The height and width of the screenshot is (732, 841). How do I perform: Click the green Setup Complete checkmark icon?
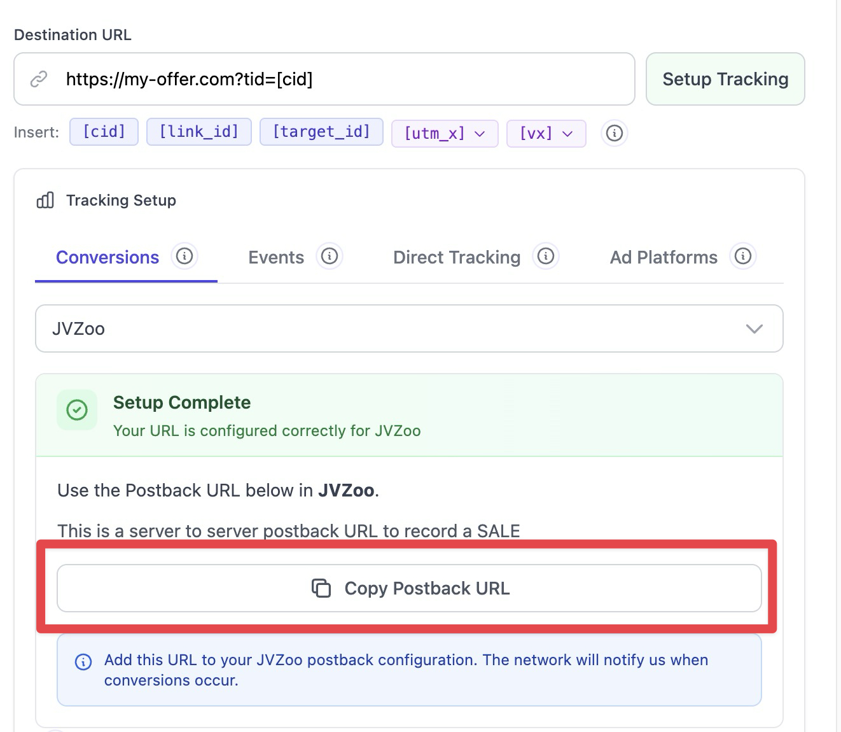77,410
